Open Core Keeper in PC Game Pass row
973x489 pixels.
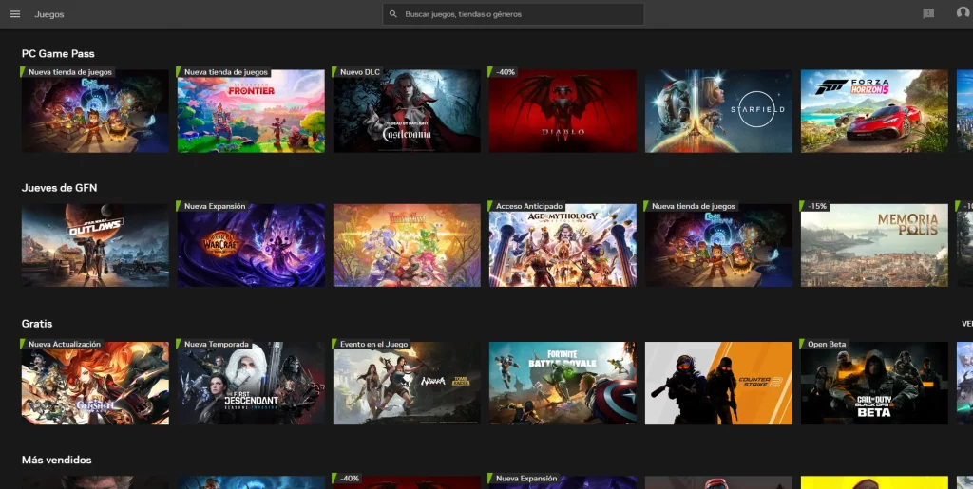coord(95,111)
